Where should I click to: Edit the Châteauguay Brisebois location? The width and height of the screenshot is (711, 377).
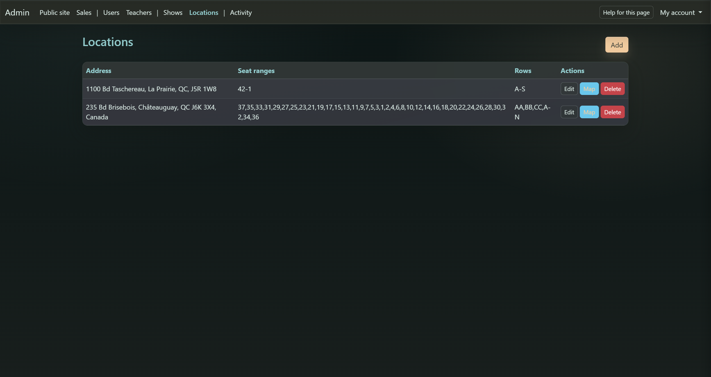point(569,112)
